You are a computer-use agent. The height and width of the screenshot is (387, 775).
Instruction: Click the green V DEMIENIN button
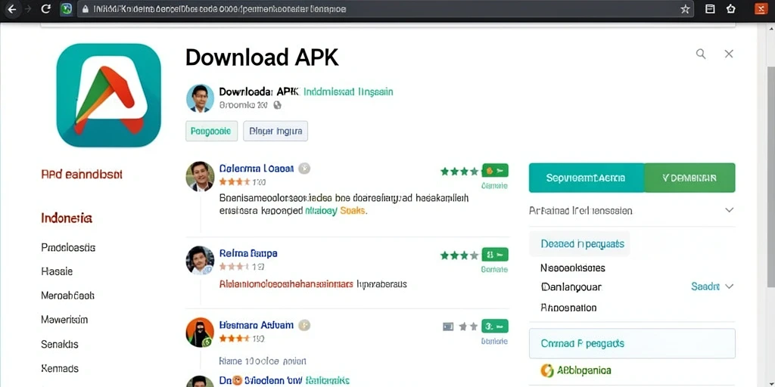690,178
